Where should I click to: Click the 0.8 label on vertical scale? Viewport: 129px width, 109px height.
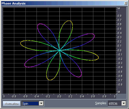click(120, 16)
